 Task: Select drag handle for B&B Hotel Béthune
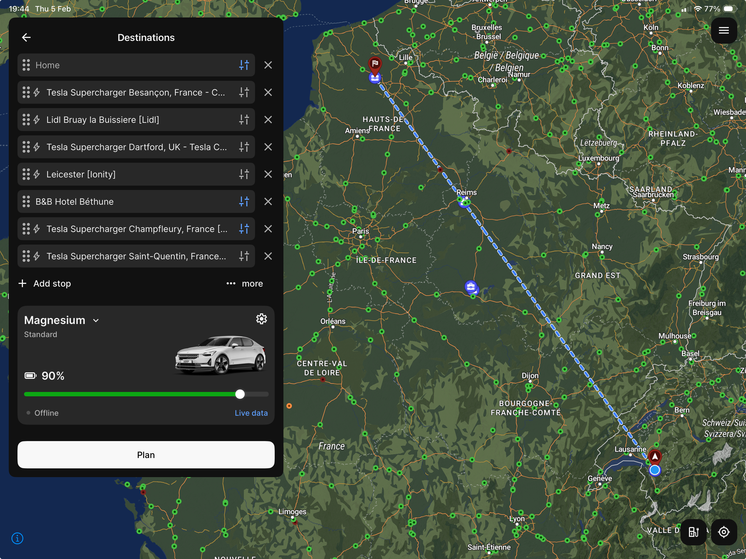[x=26, y=202]
